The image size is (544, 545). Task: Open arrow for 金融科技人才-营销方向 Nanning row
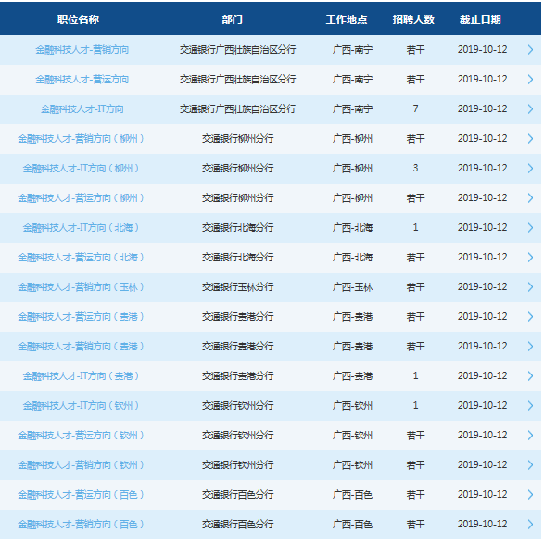[530, 50]
